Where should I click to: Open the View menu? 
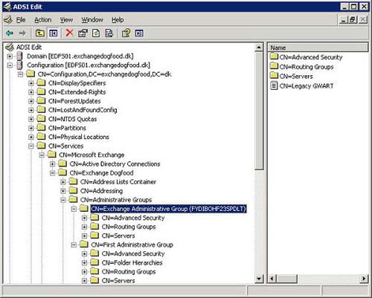pyautogui.click(x=66, y=20)
